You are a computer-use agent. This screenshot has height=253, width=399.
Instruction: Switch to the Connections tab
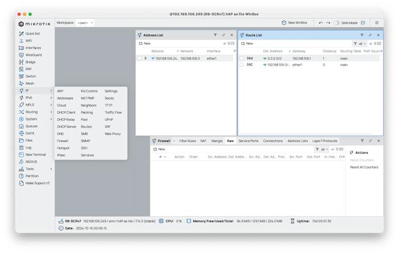click(273, 141)
